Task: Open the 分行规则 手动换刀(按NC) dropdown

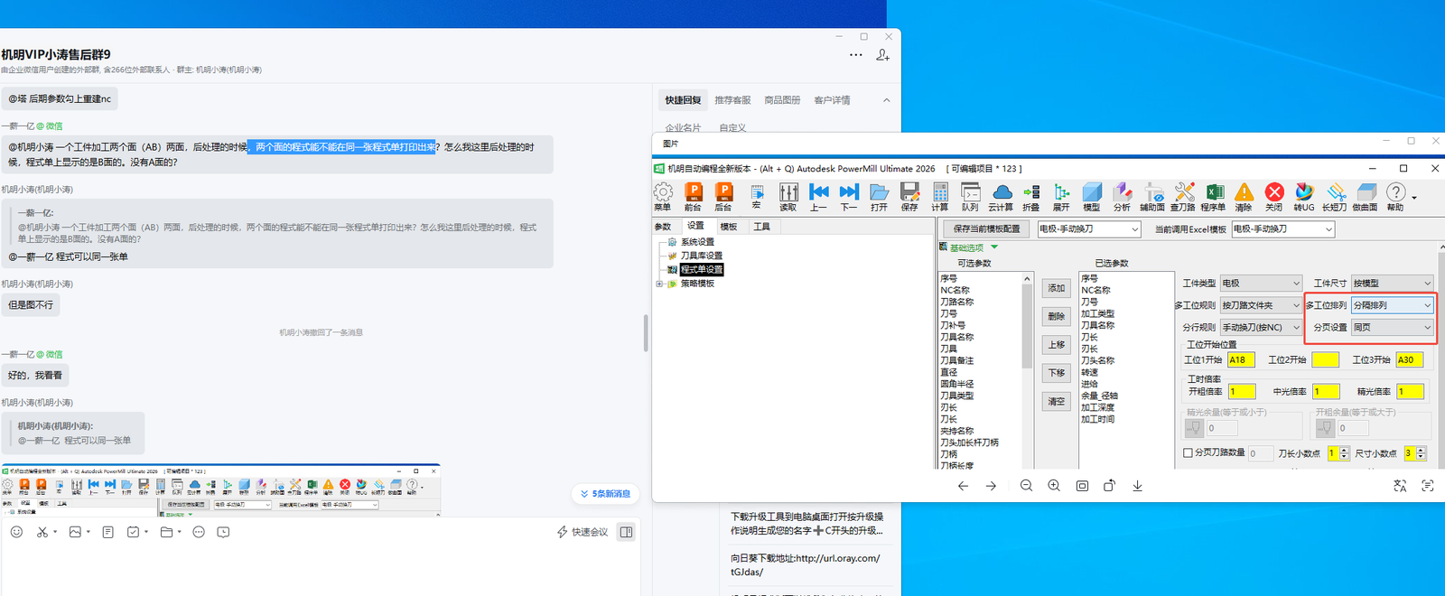Action: point(1261,327)
